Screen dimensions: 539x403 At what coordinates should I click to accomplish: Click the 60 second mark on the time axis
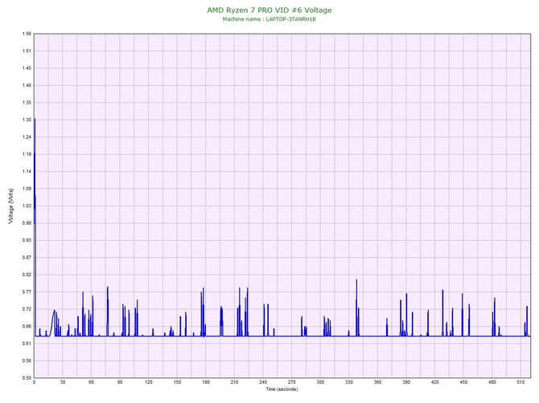click(91, 383)
